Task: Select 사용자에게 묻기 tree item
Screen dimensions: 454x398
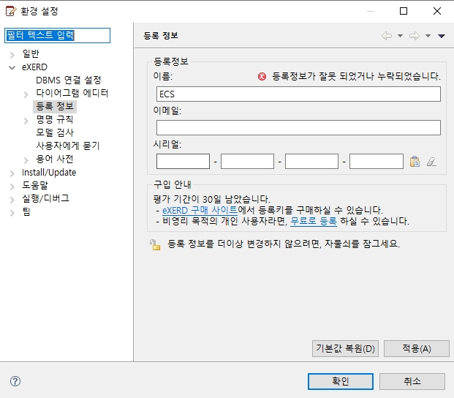Action: point(68,146)
